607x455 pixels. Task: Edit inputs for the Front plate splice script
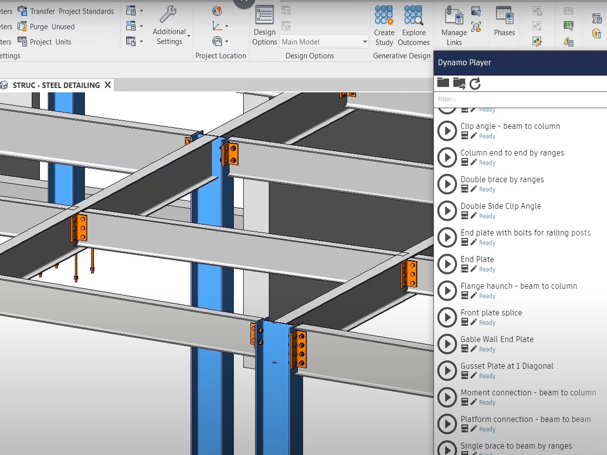coord(474,322)
